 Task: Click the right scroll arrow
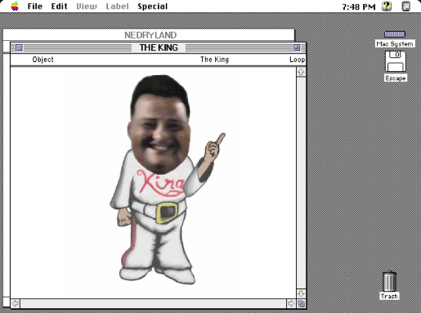(x=291, y=303)
